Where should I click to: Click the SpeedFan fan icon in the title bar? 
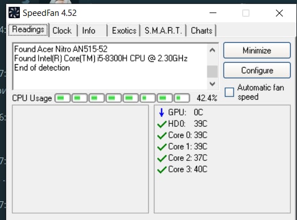pyautogui.click(x=14, y=13)
